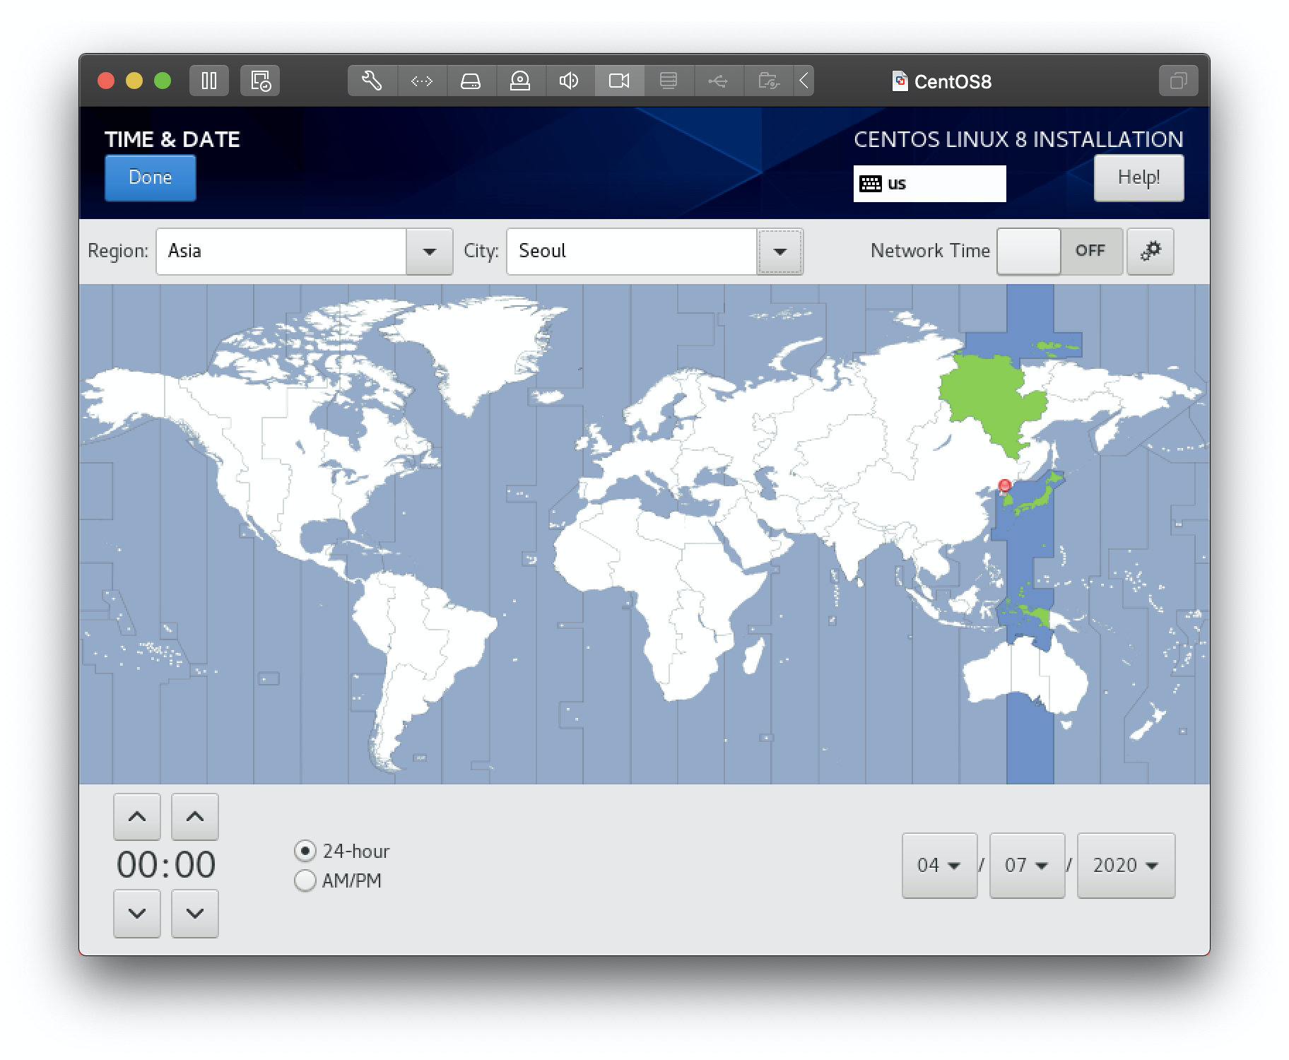Image resolution: width=1289 pixels, height=1060 pixels.
Task: Decrease the hours value
Action: [137, 914]
